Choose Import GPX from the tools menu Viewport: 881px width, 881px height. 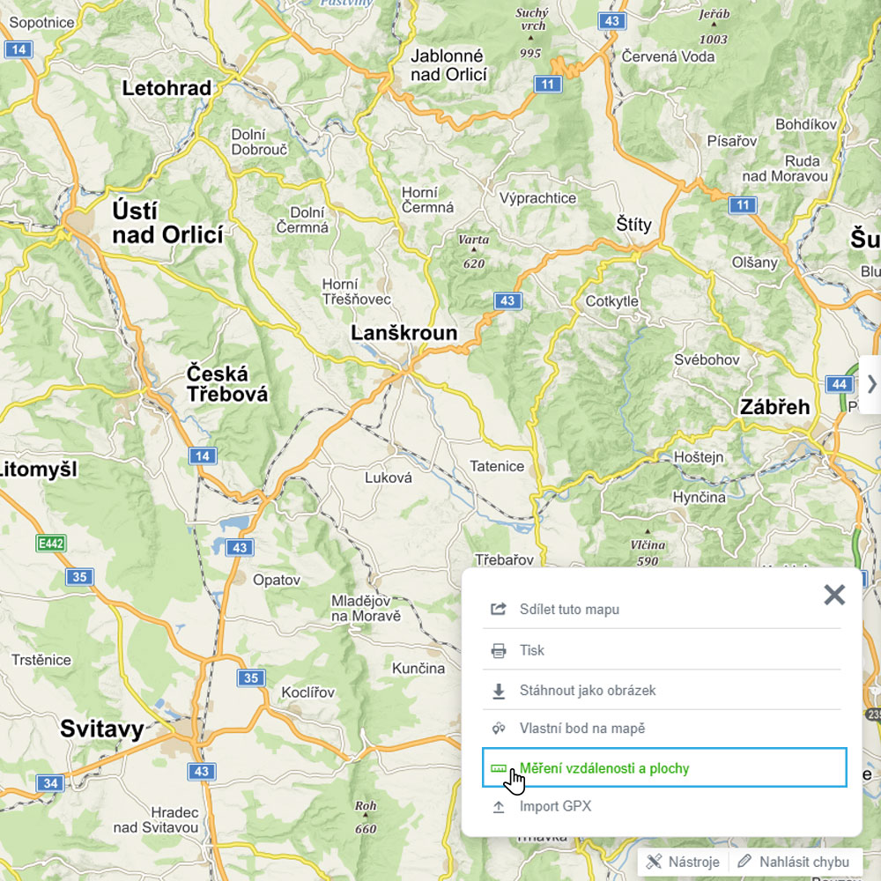555,807
